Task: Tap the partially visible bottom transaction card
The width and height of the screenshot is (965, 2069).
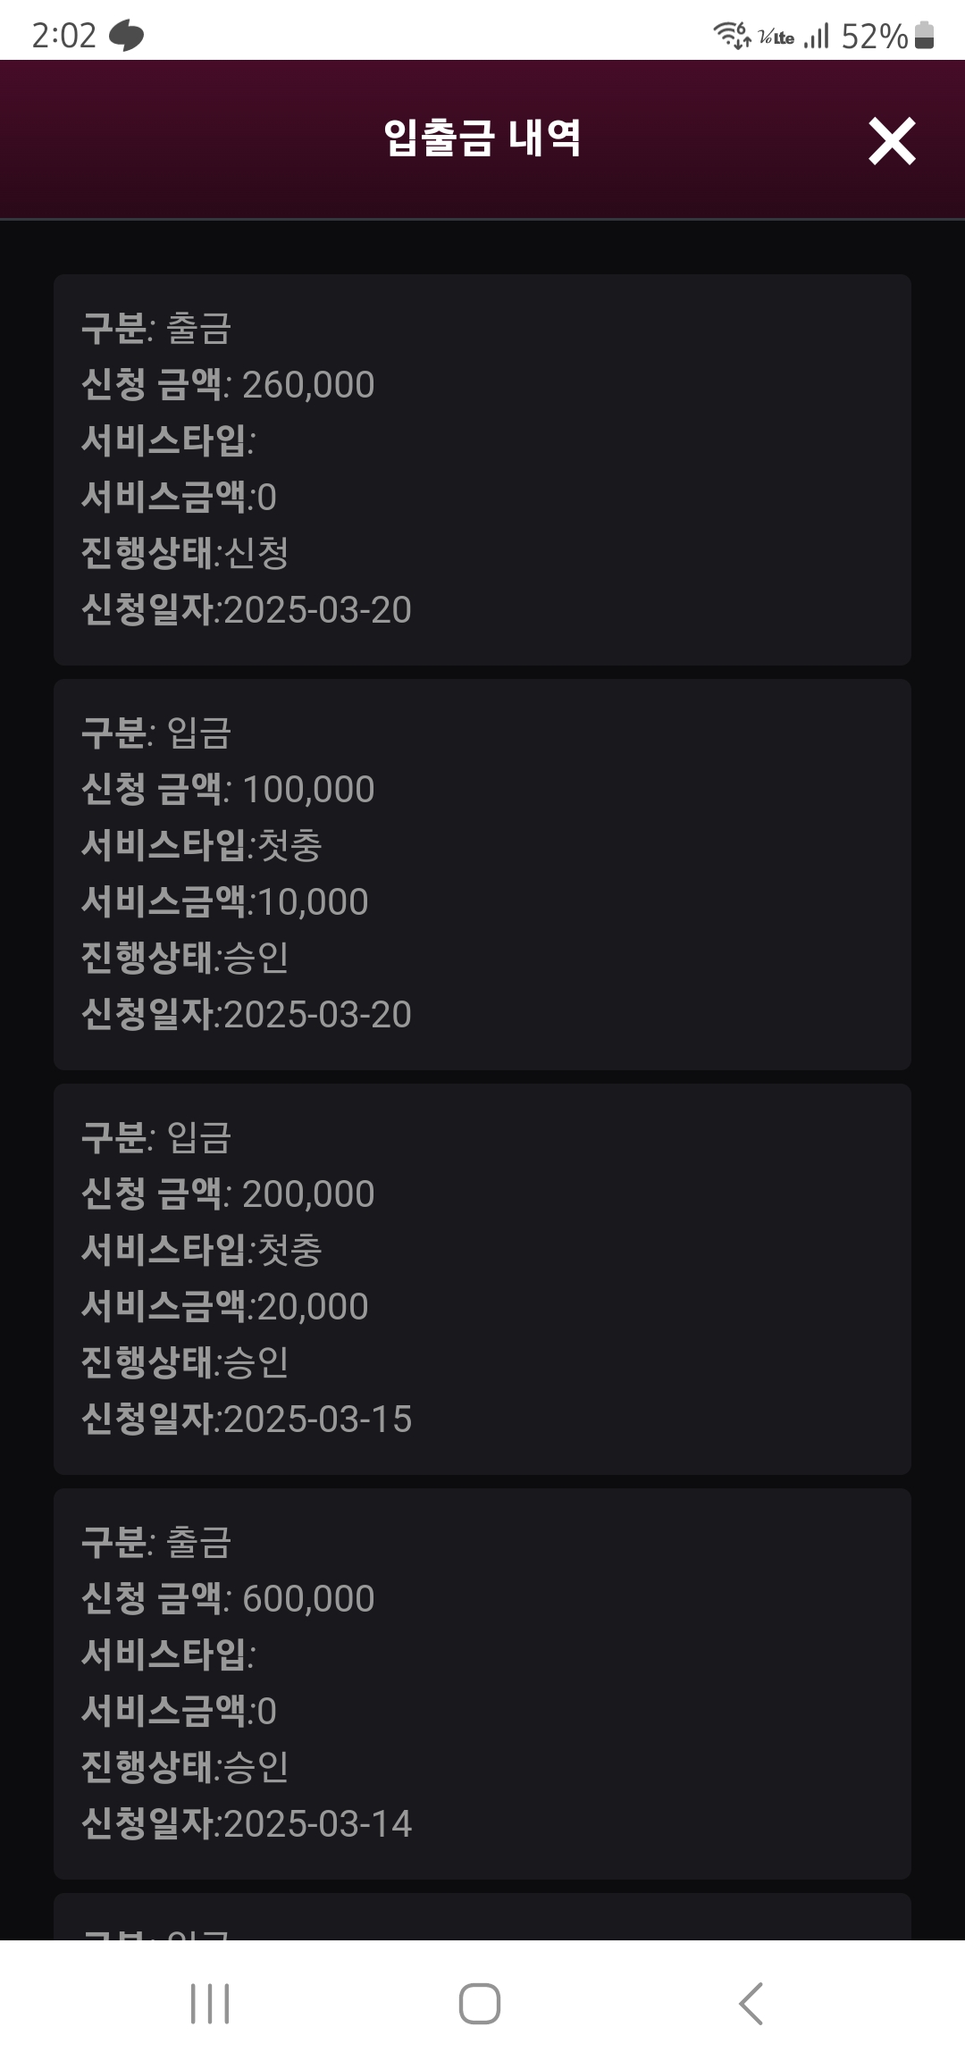Action: pyautogui.click(x=482, y=1919)
